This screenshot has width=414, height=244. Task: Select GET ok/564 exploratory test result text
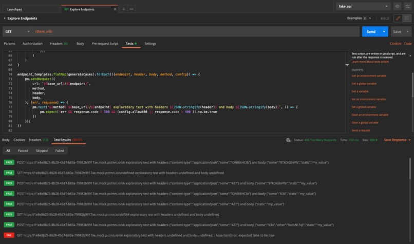[118, 214]
